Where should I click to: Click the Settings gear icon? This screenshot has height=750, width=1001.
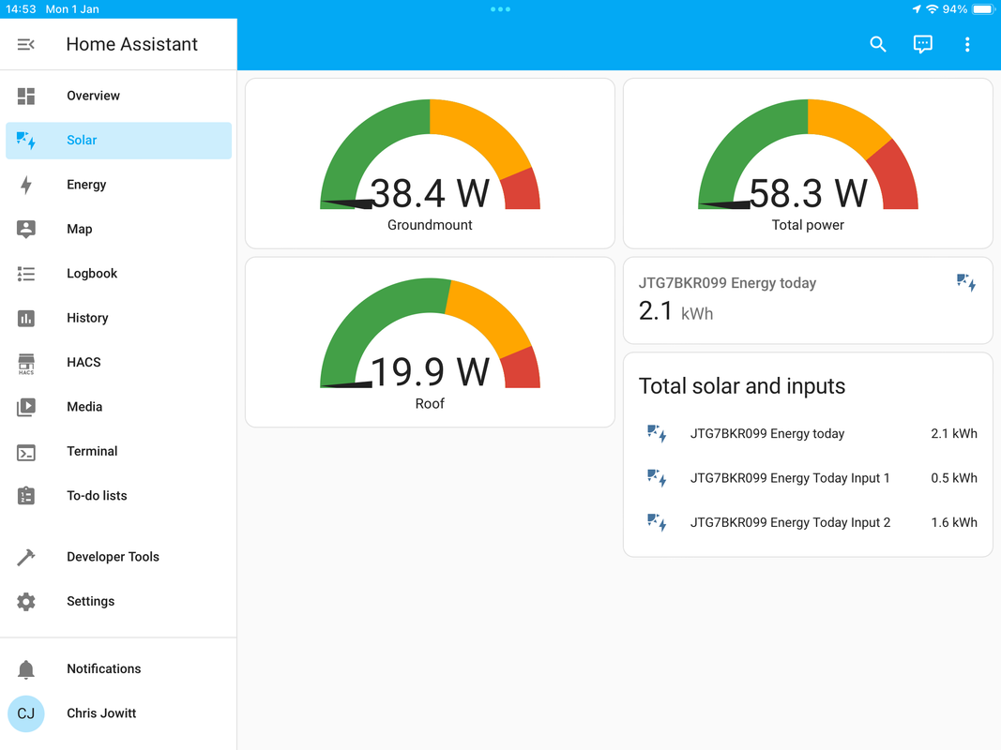click(x=26, y=601)
